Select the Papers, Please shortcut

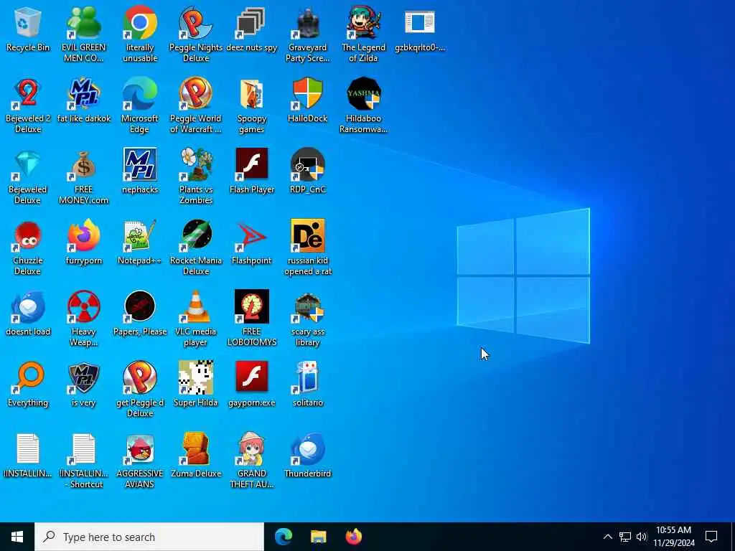(x=140, y=307)
